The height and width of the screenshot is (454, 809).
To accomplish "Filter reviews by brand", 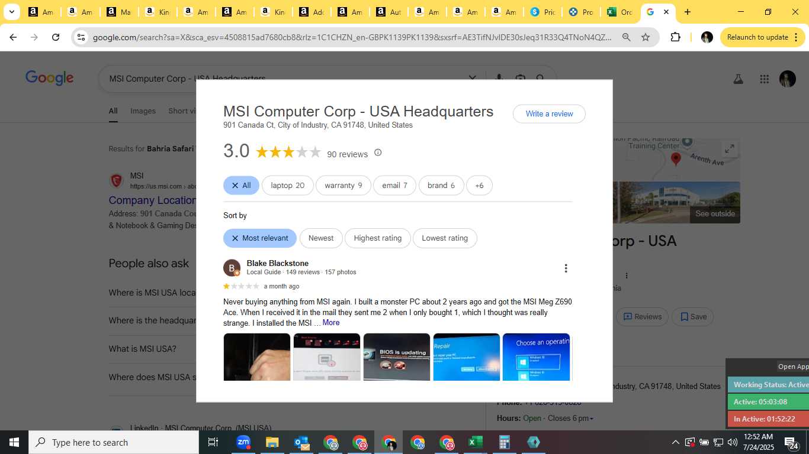I will point(441,185).
